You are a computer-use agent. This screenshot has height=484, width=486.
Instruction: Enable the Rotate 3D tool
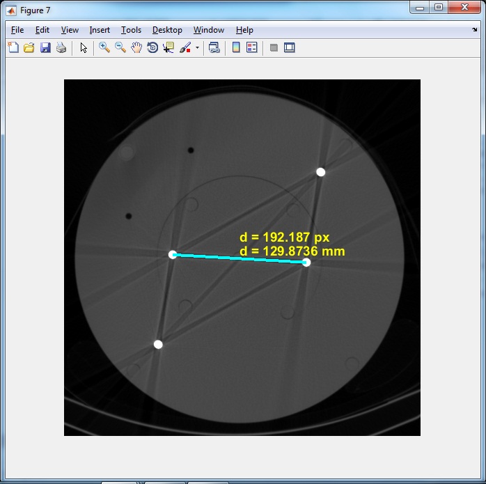coord(152,48)
